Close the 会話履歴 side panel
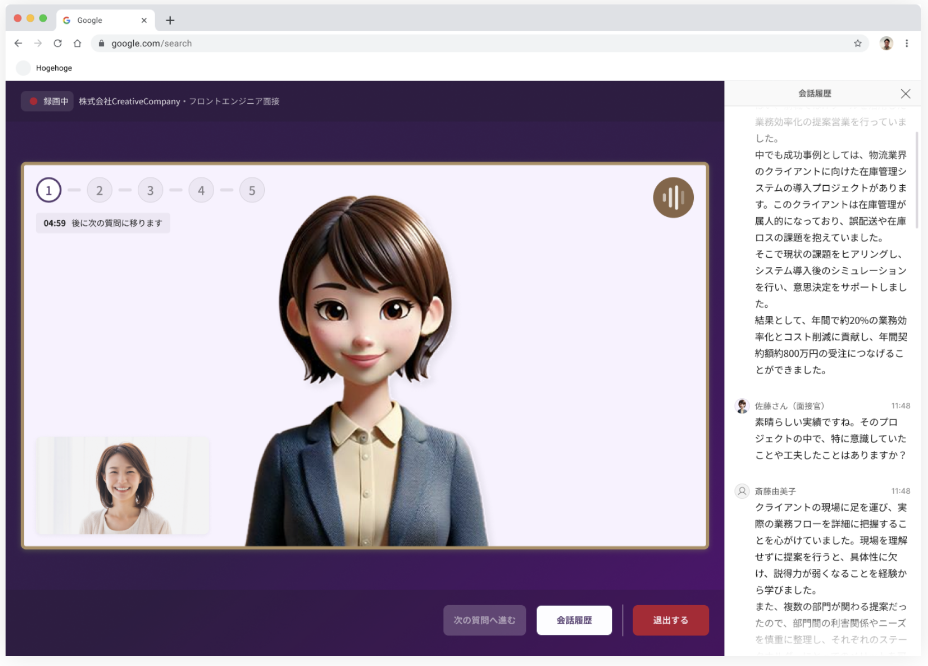The width and height of the screenshot is (928, 666). point(906,94)
